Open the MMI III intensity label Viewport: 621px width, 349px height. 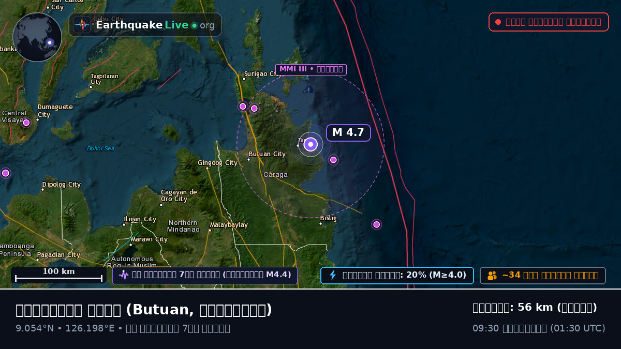311,69
